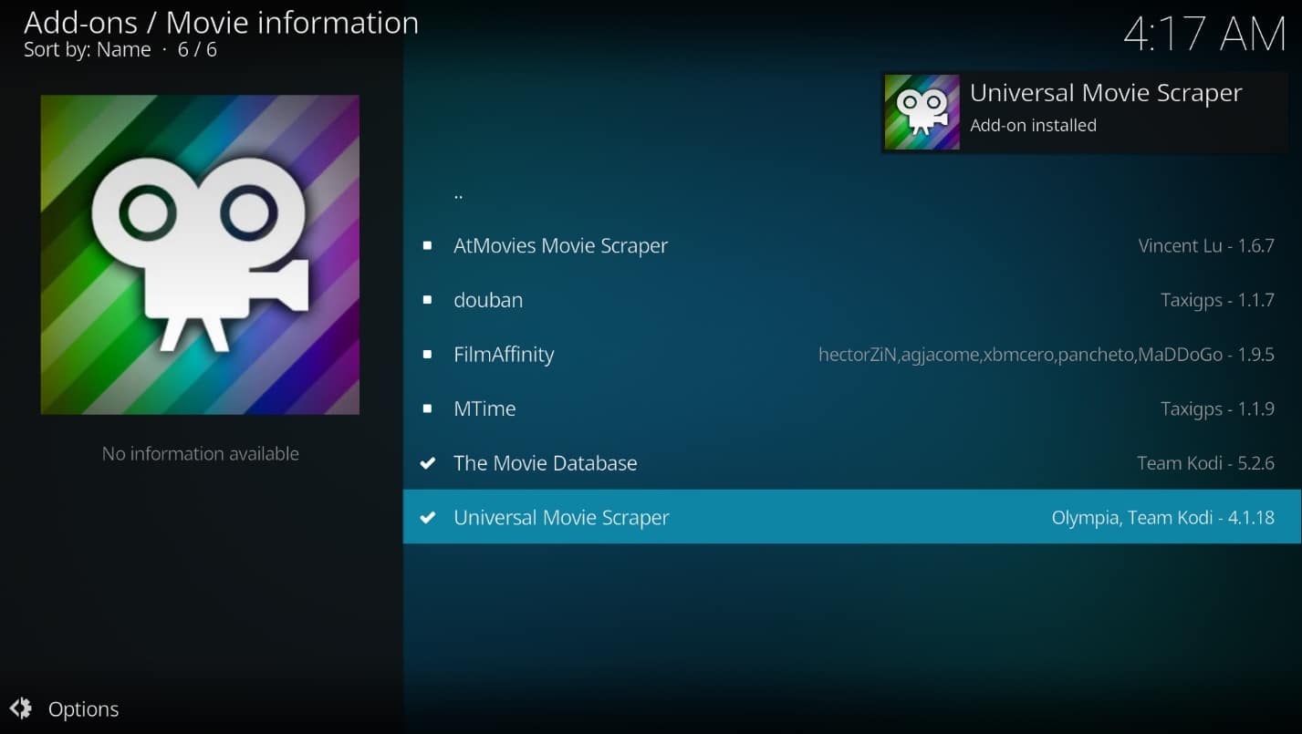Click the Kodi logo next to Options
Screen dimensions: 1302x734
(19, 708)
